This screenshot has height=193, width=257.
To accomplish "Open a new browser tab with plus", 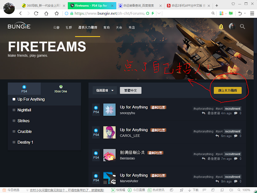I will pyautogui.click(x=217, y=6).
